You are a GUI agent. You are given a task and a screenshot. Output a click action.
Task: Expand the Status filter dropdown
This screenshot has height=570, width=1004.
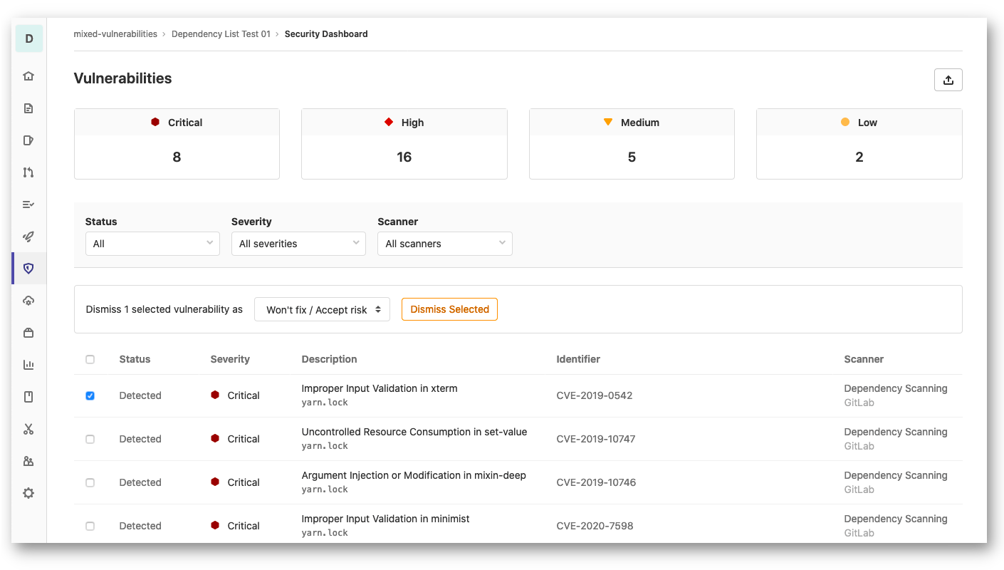tap(152, 244)
